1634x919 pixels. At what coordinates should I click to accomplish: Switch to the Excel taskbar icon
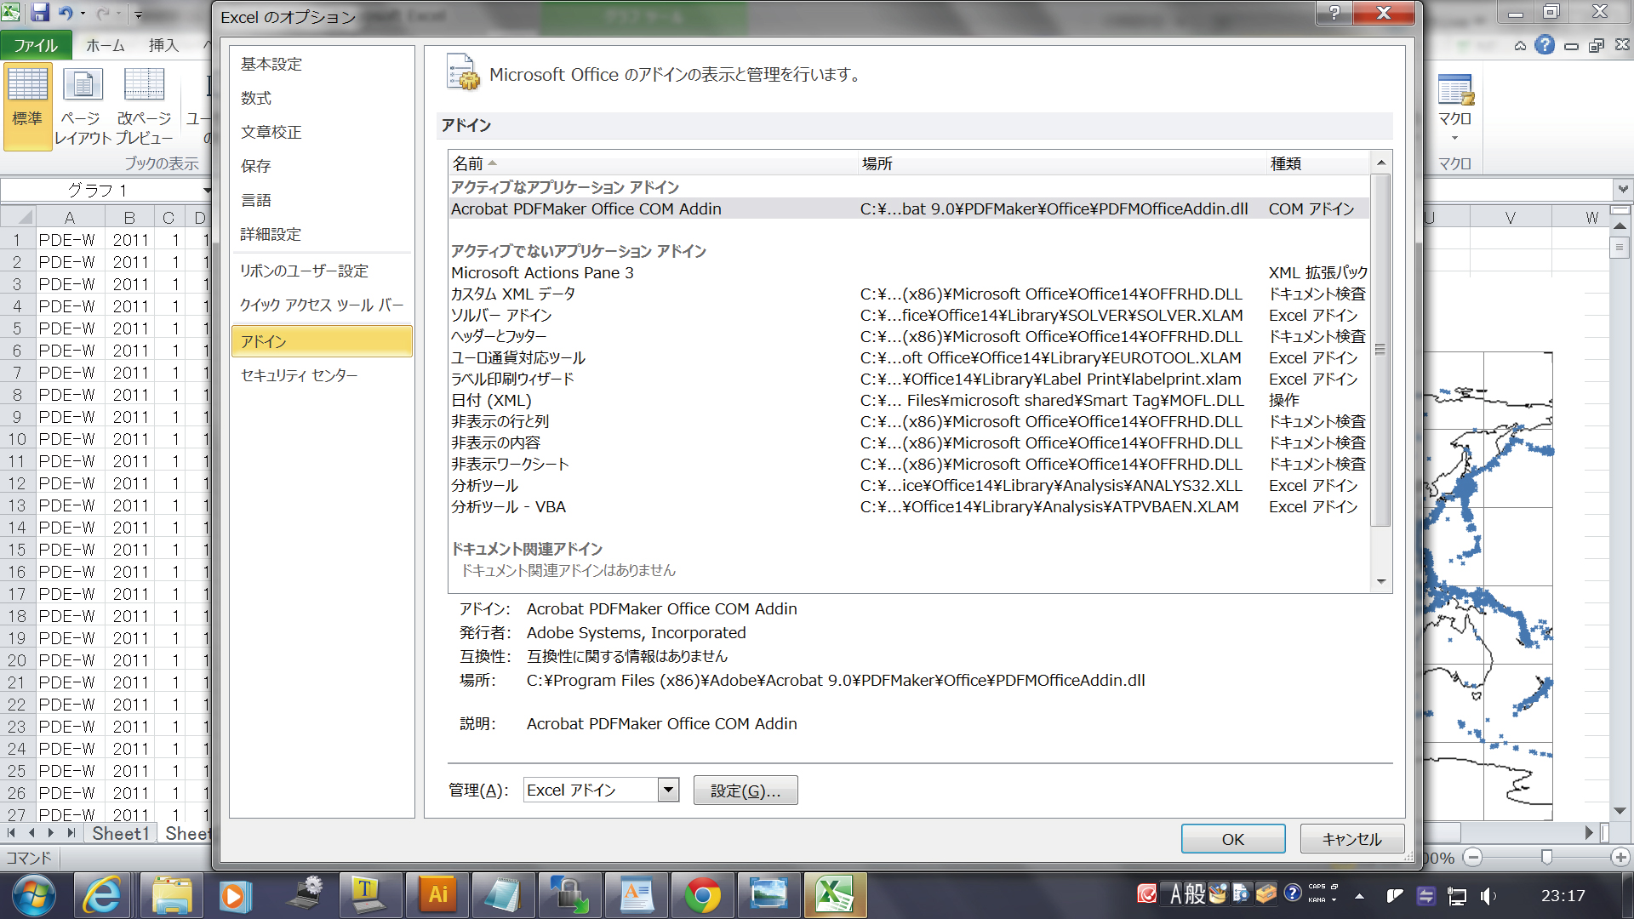pyautogui.click(x=835, y=895)
